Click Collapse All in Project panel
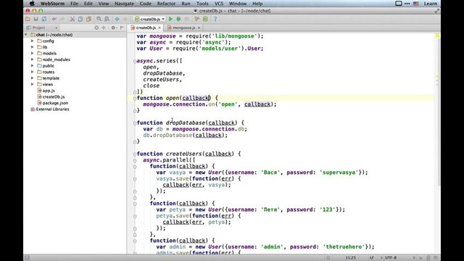Viewport: 464px width, 261px height. pyautogui.click(x=104, y=28)
